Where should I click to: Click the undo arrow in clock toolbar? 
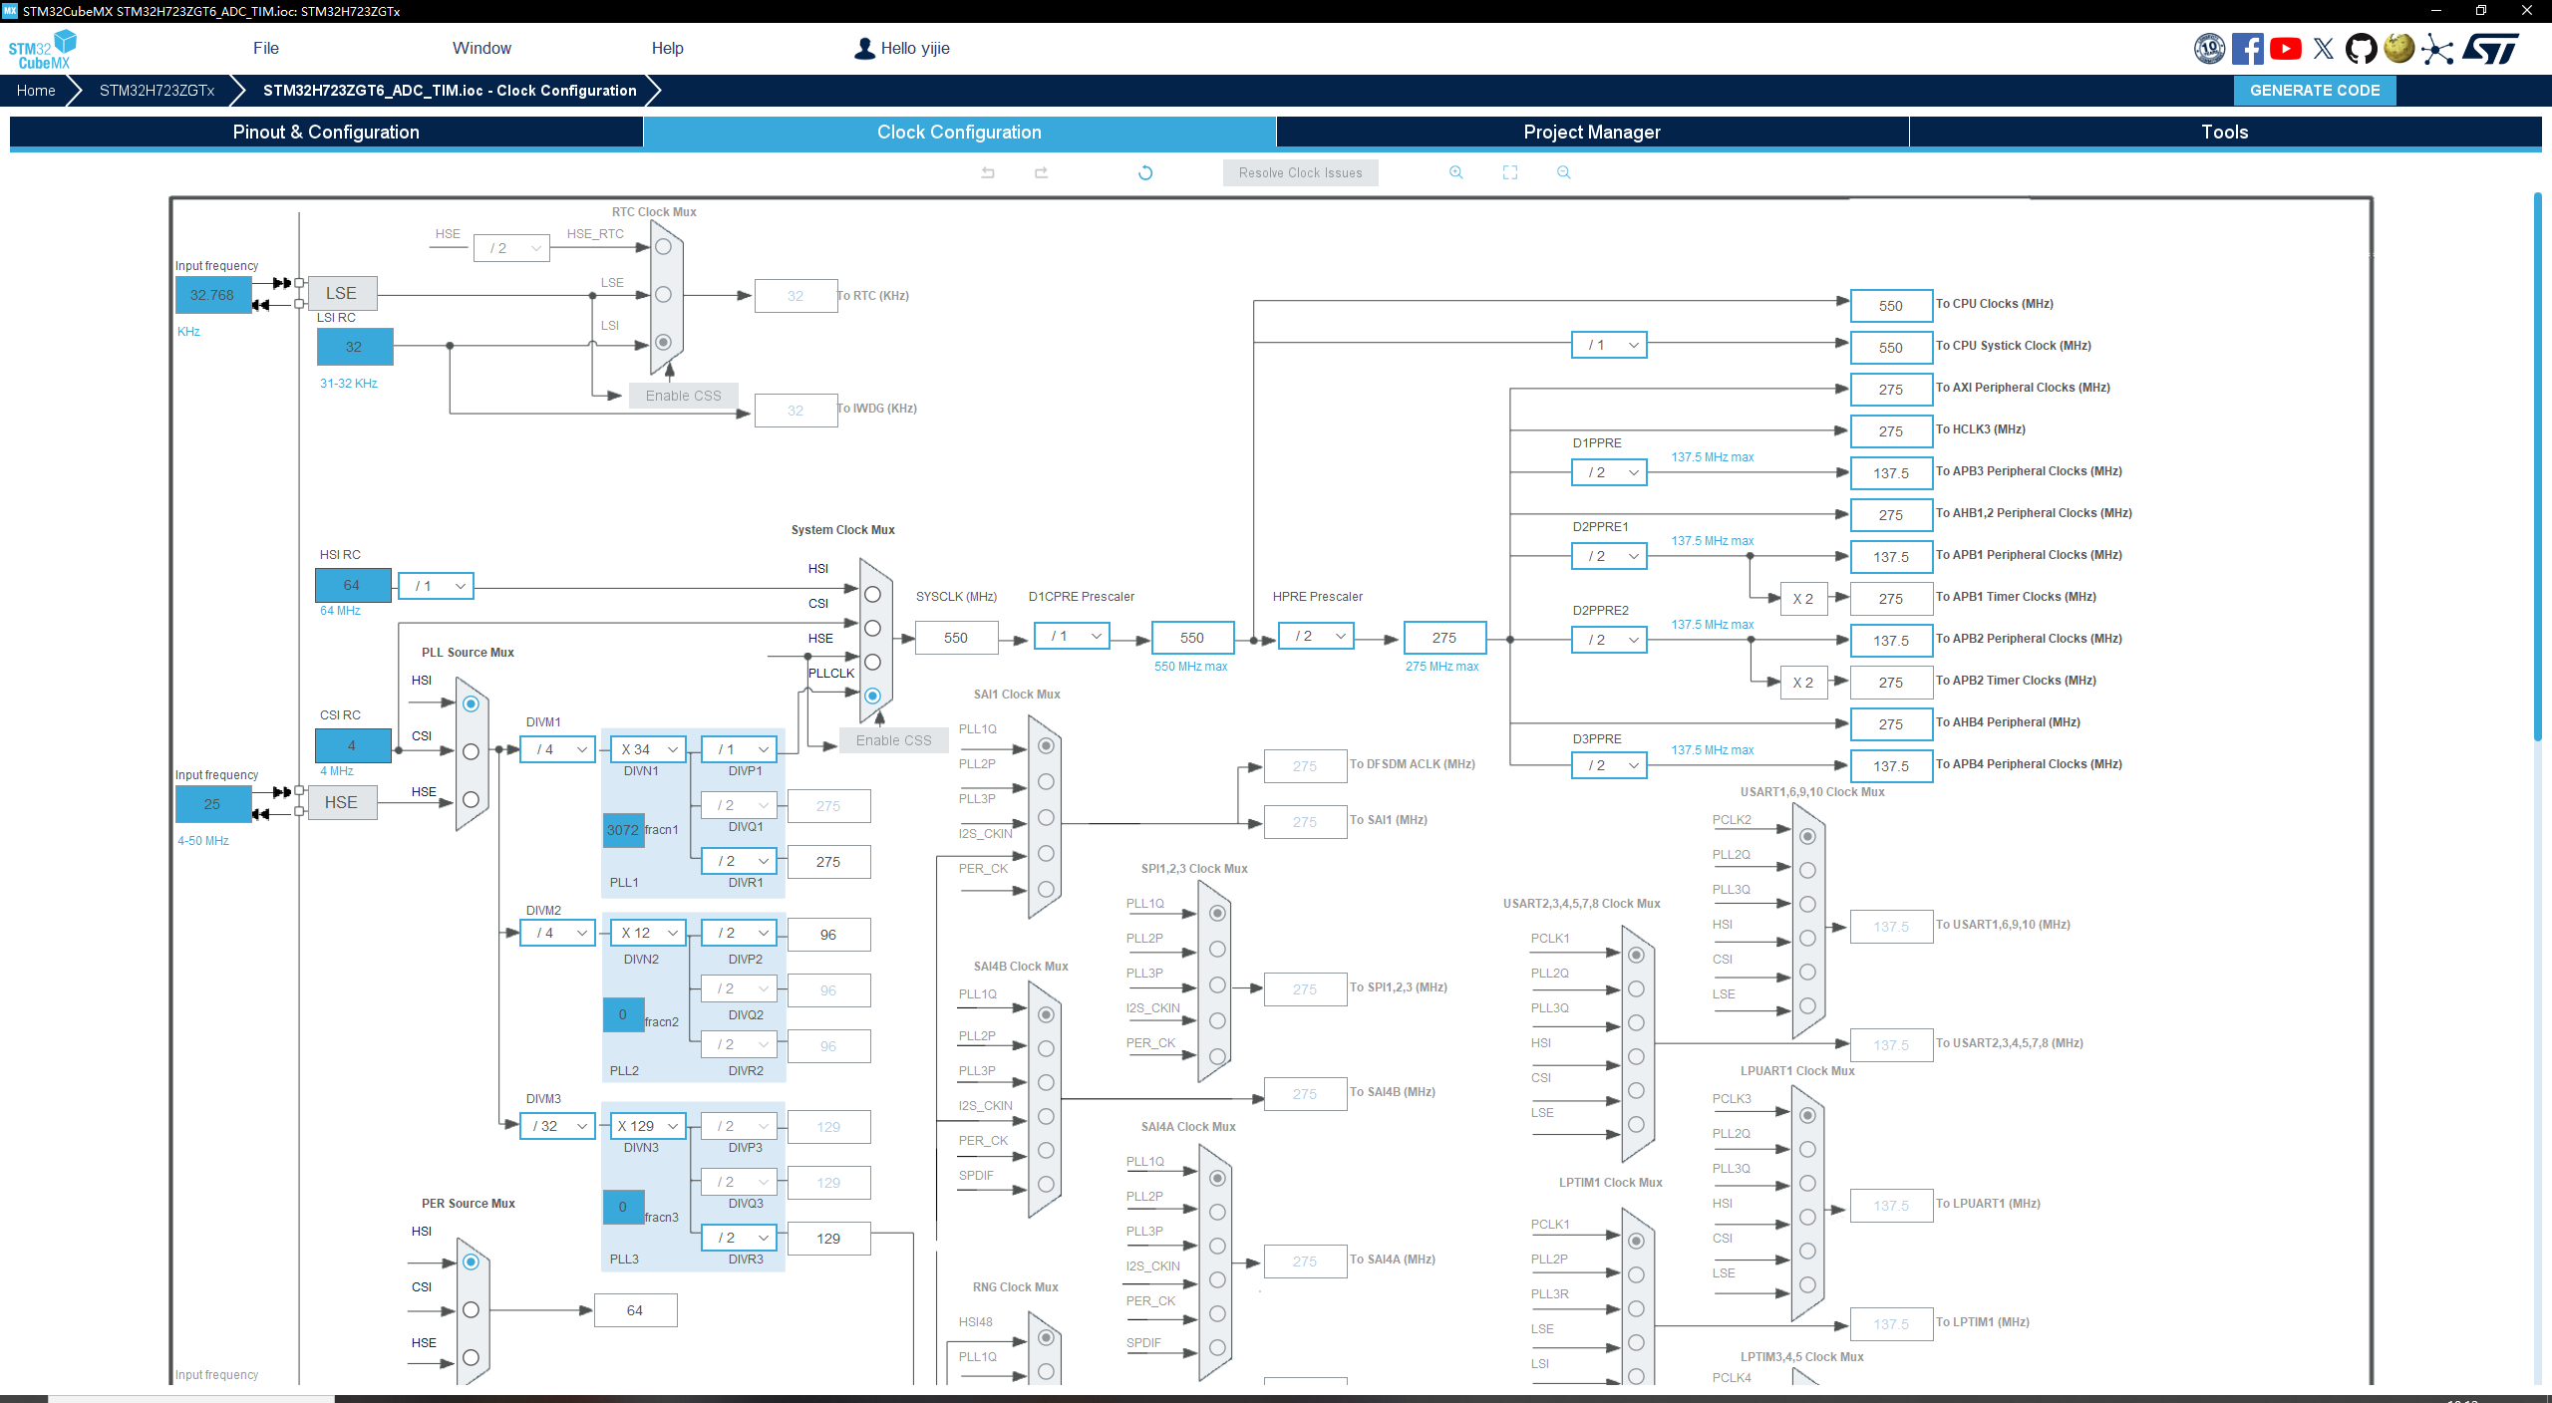pyautogui.click(x=988, y=172)
